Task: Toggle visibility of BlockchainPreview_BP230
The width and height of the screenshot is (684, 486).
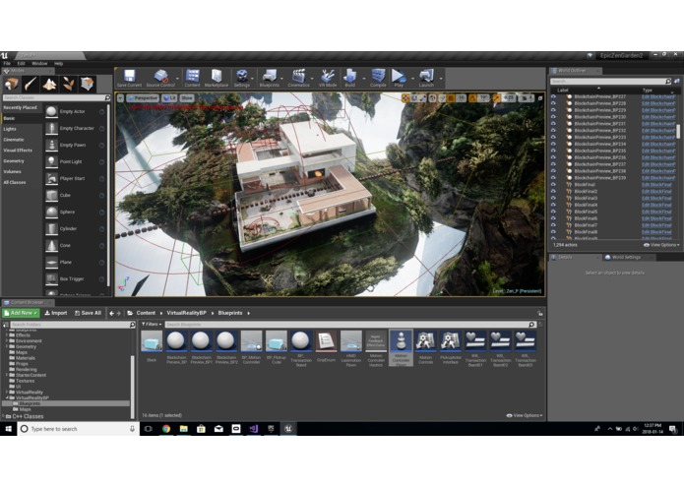Action: coord(553,117)
